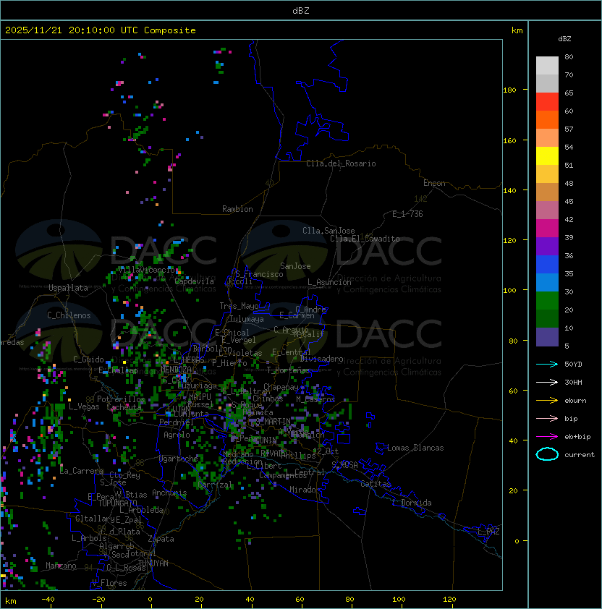This screenshot has width=602, height=609.
Task: Select the white 30HM arrow icon
Action: [547, 382]
